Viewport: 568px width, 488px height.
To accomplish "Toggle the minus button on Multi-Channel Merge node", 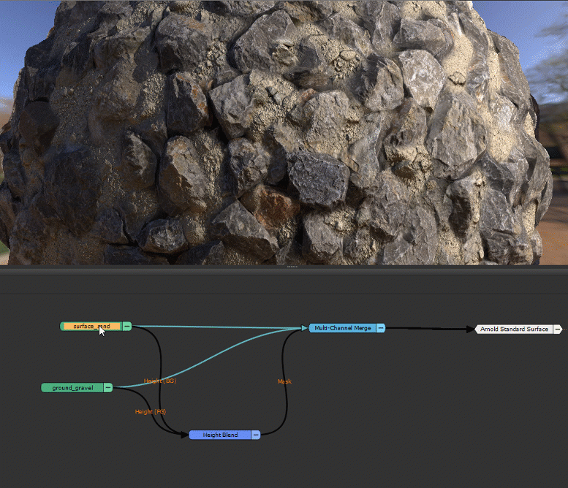I will 381,329.
